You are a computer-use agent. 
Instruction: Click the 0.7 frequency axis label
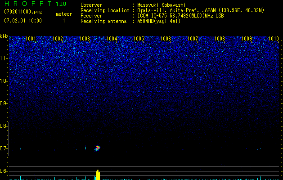[4, 148]
